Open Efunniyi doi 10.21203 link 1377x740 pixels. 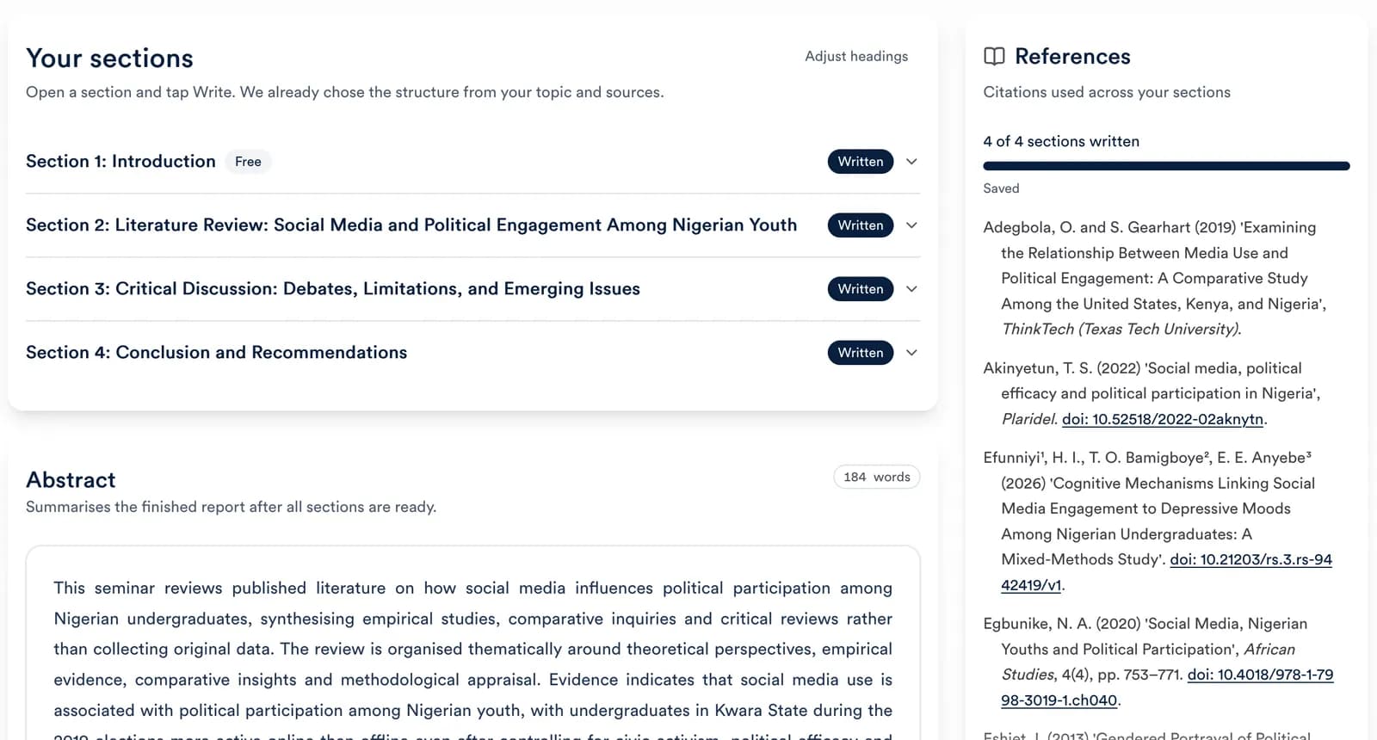(x=1250, y=559)
